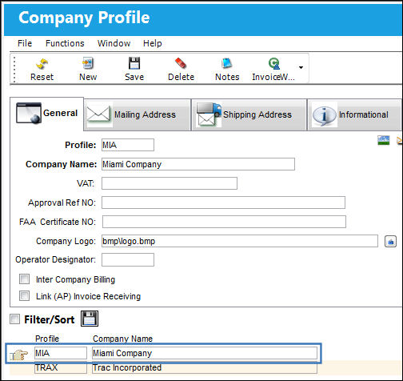Click the pointing hand row indicator
The width and height of the screenshot is (403, 381).
18,355
